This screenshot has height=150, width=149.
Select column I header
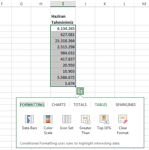(x=63, y=4)
